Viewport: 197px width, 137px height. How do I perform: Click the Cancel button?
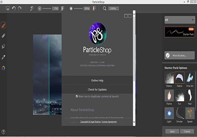pyautogui.click(x=187, y=131)
